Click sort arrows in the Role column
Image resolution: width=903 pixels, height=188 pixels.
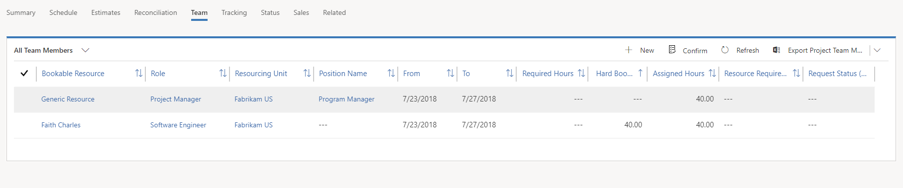(x=223, y=73)
